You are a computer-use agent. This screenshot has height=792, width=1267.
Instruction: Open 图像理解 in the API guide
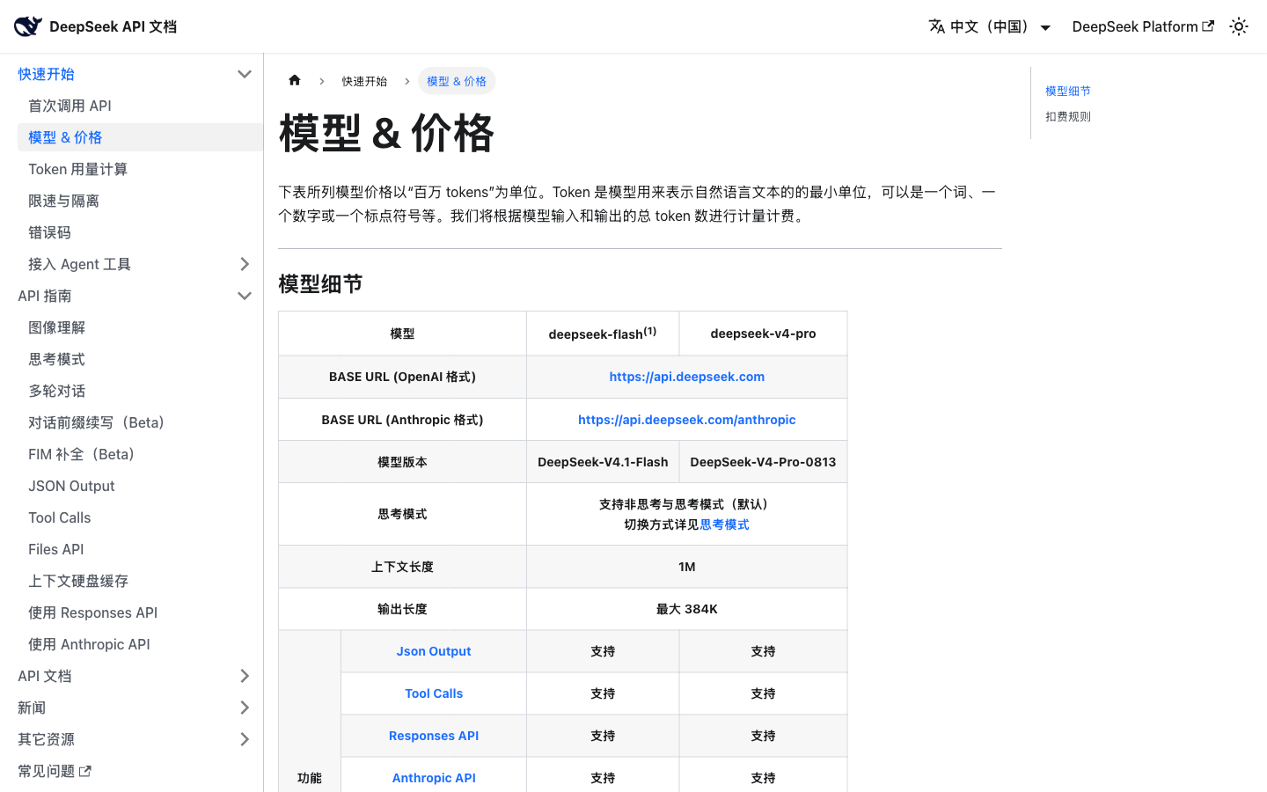pyautogui.click(x=140, y=327)
